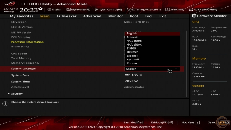Switch to the My Favorites tab
Screen dimensions: 231x130
pyautogui.click(x=22, y=16)
